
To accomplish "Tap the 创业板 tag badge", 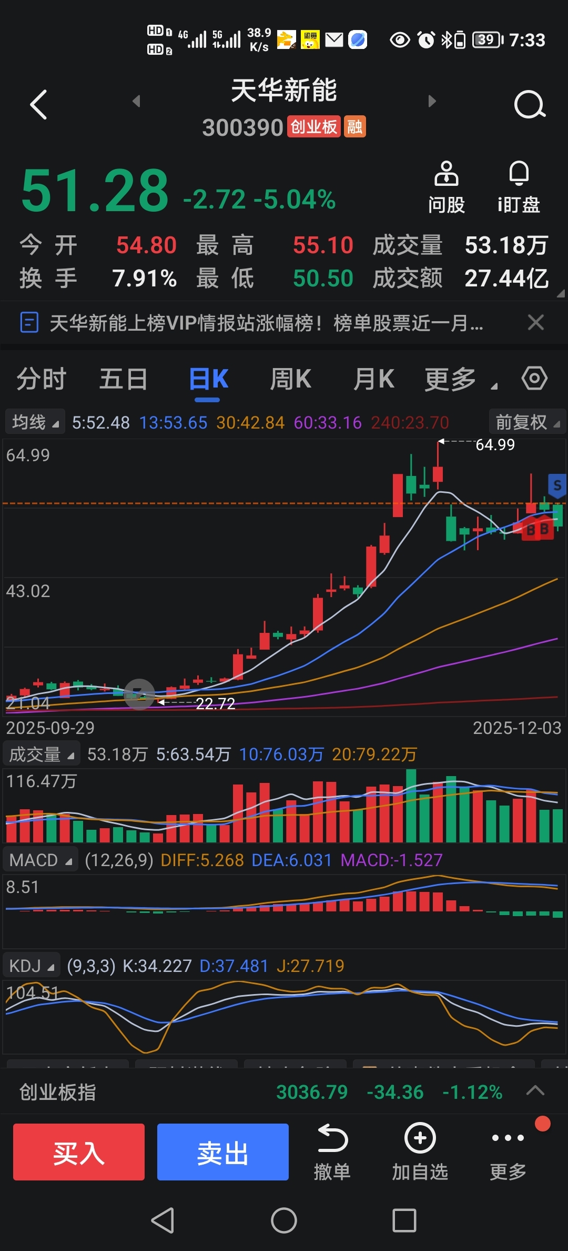I will [314, 127].
